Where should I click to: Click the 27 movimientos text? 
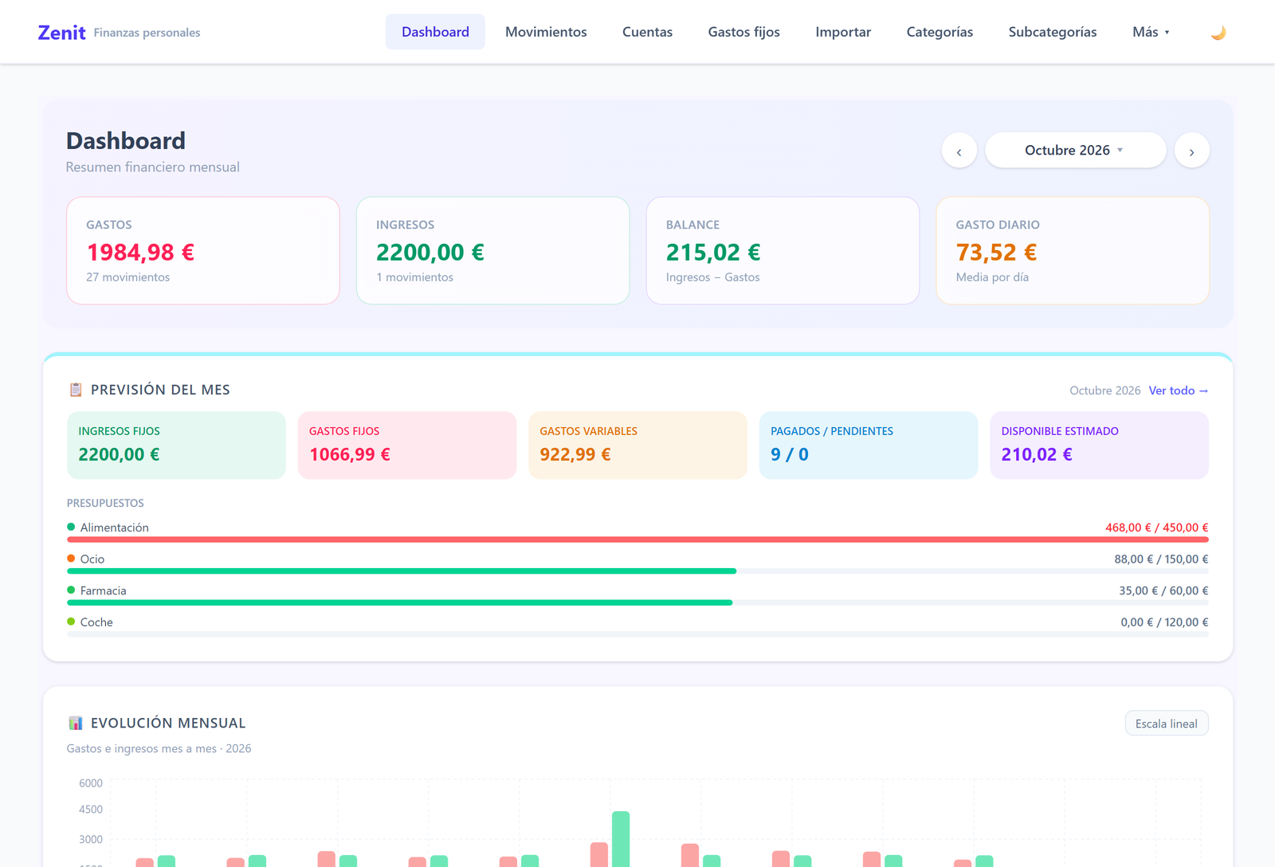coord(127,277)
